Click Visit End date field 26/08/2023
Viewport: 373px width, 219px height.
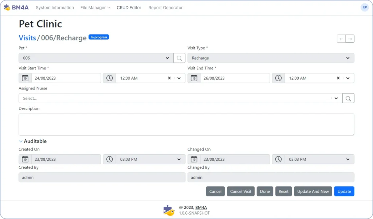click(x=235, y=78)
